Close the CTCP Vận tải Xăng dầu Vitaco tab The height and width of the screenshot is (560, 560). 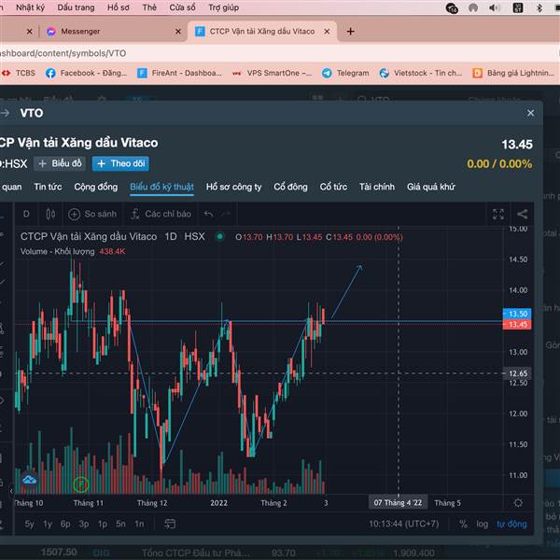click(327, 32)
